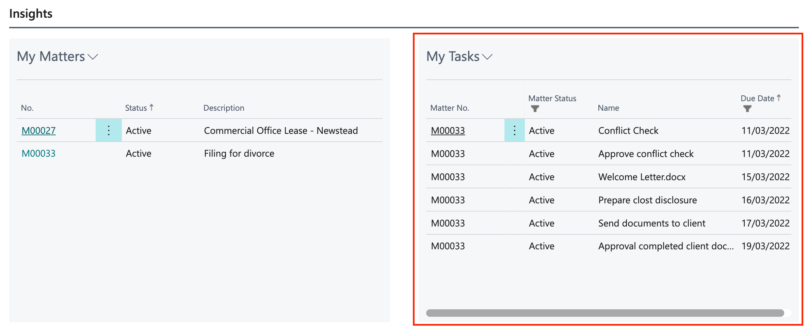Select the 'Welcome Letter.docx' task name
Screen dimensions: 806x327
pos(642,177)
